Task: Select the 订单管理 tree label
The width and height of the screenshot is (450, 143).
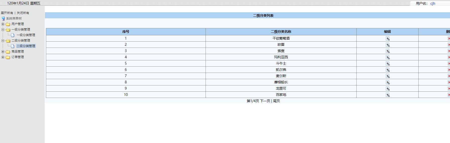Action: (x=18, y=57)
